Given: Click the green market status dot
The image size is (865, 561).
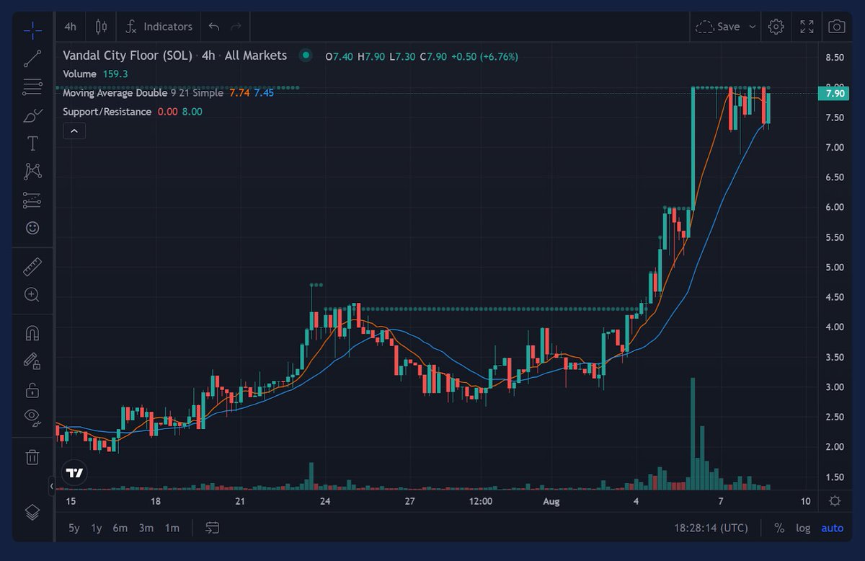Looking at the screenshot, I should click(x=306, y=56).
